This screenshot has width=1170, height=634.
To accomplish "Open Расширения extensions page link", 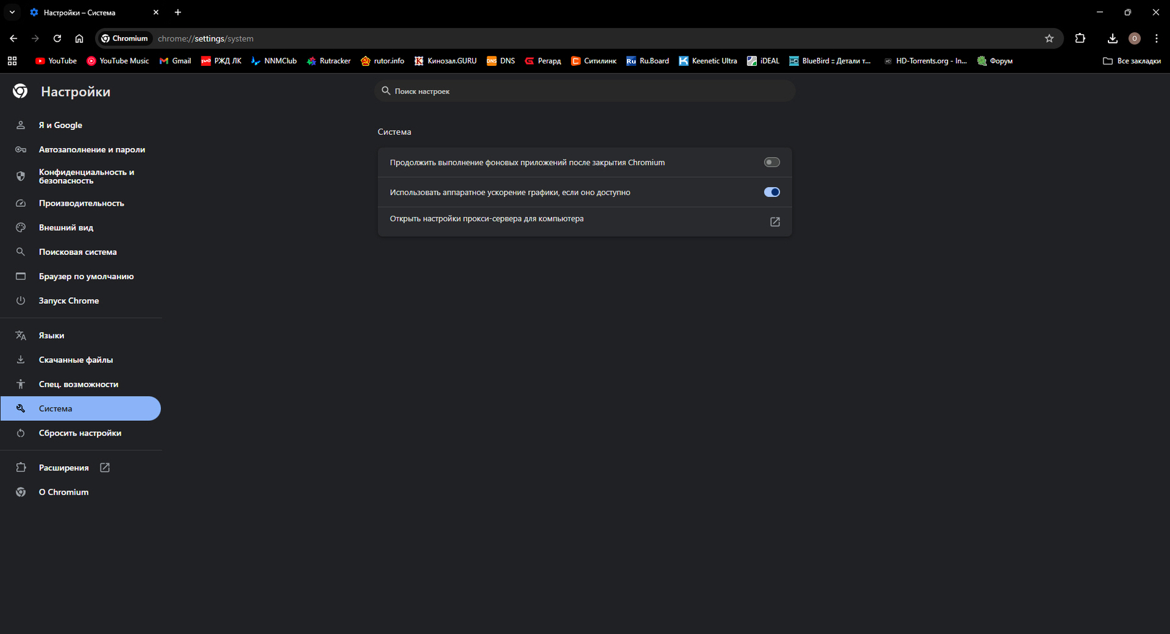I will (x=81, y=467).
